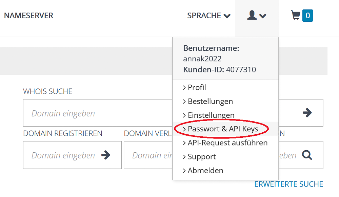Open Profil from the user menu

point(197,87)
